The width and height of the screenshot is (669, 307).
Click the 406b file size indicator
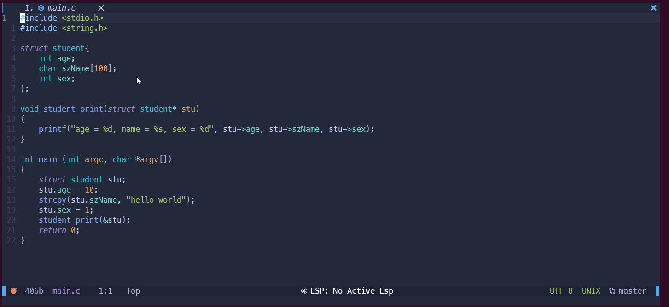34,291
